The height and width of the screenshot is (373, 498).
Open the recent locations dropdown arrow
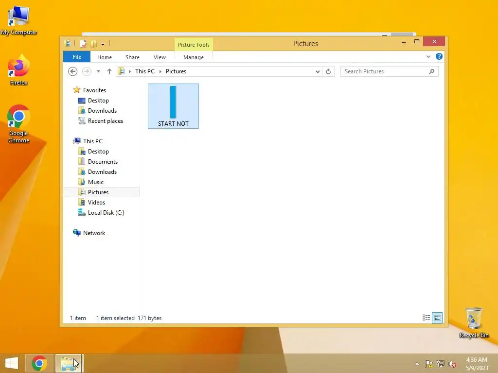(x=98, y=71)
